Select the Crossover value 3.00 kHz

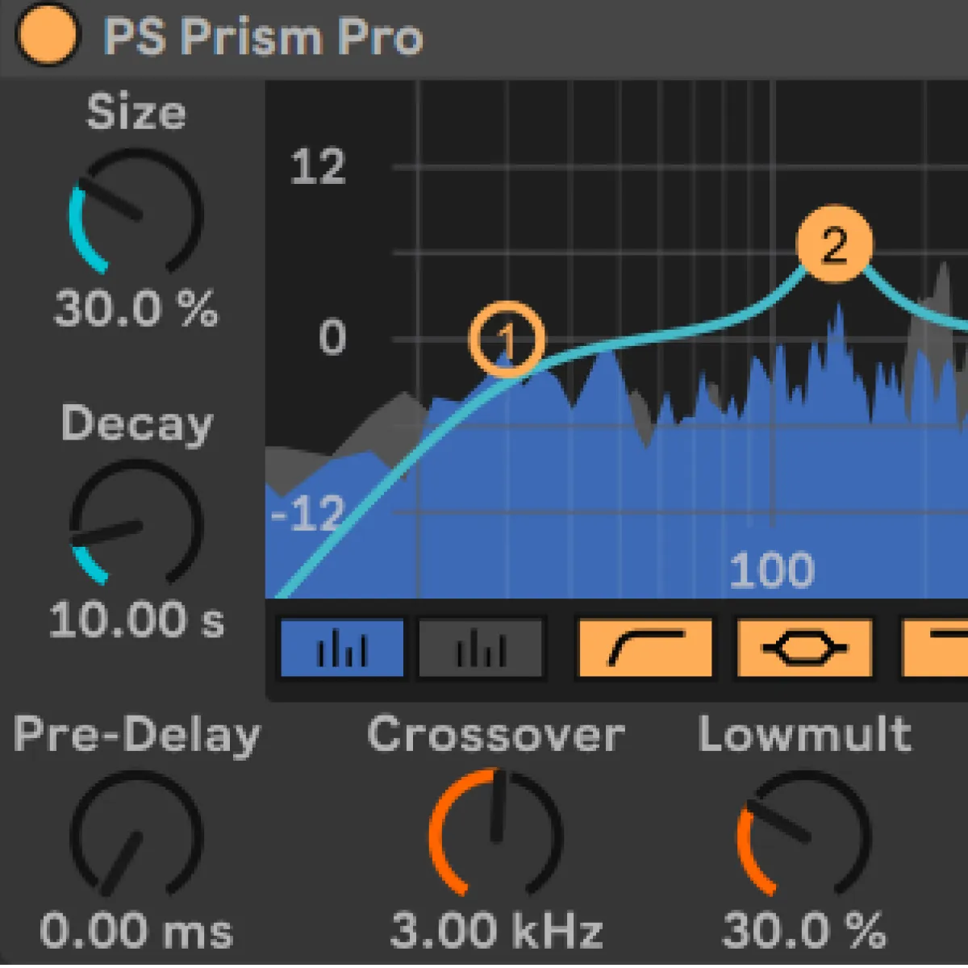tap(496, 930)
